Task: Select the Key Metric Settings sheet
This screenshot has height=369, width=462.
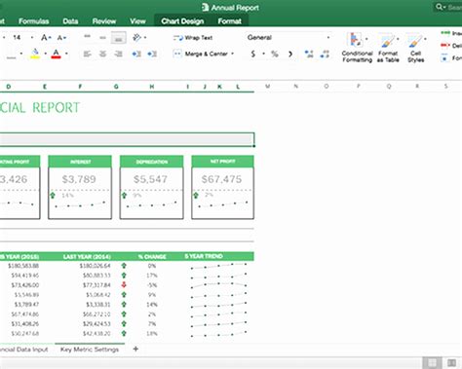Action: click(x=90, y=350)
